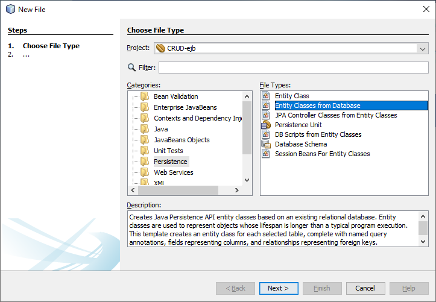Image resolution: width=436 pixels, height=302 pixels.
Task: Click the Next > button
Action: point(279,288)
